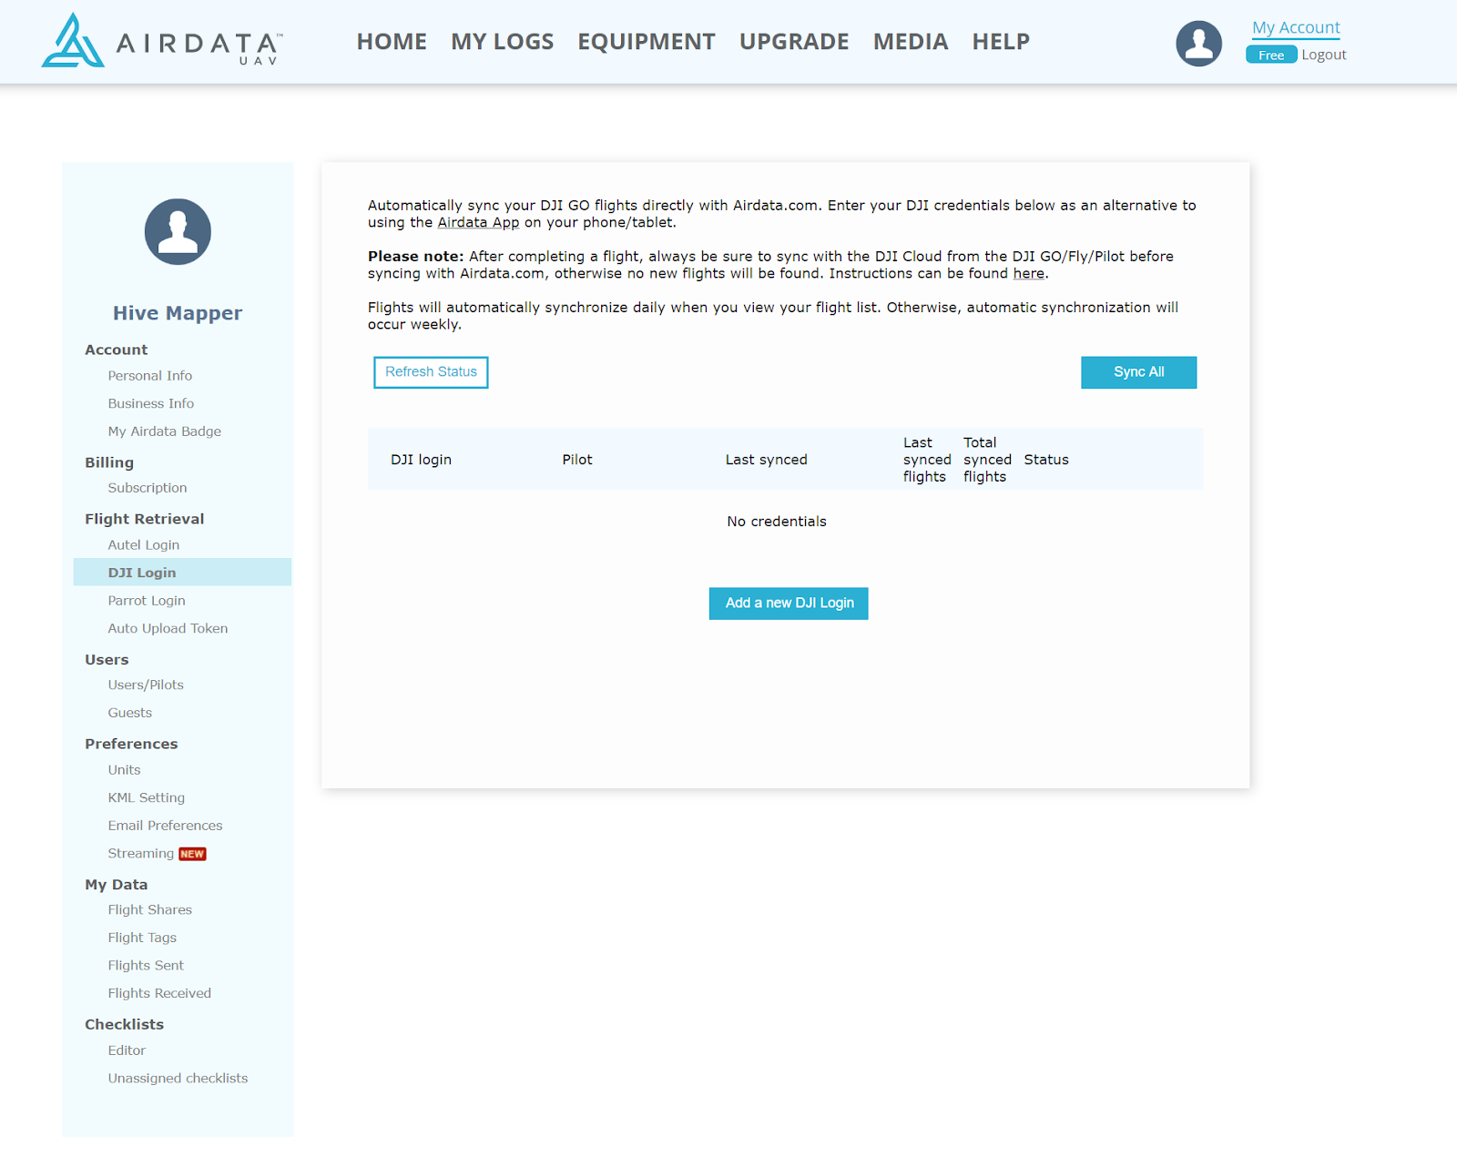
Task: Open the My Account link
Action: tap(1296, 28)
